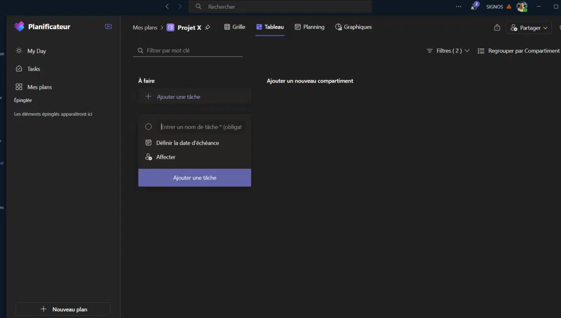
Task: Open the notifications icon with badge 2
Action: click(474, 7)
